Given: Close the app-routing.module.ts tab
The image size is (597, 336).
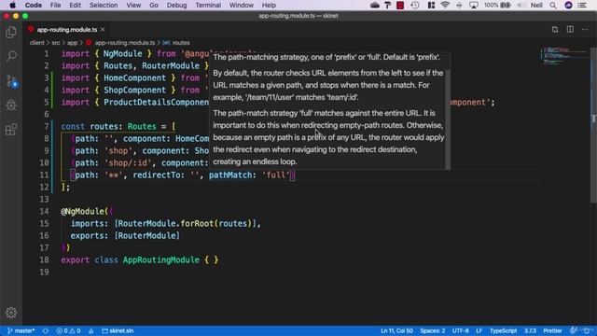Looking at the screenshot, I should [x=103, y=29].
